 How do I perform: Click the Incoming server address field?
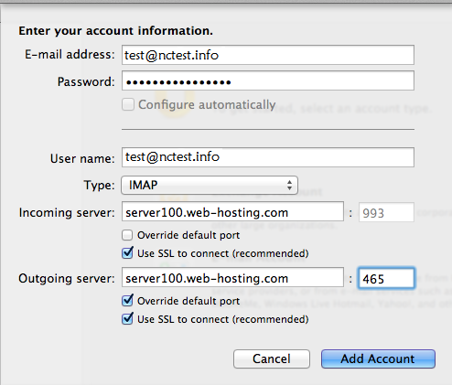[232, 211]
